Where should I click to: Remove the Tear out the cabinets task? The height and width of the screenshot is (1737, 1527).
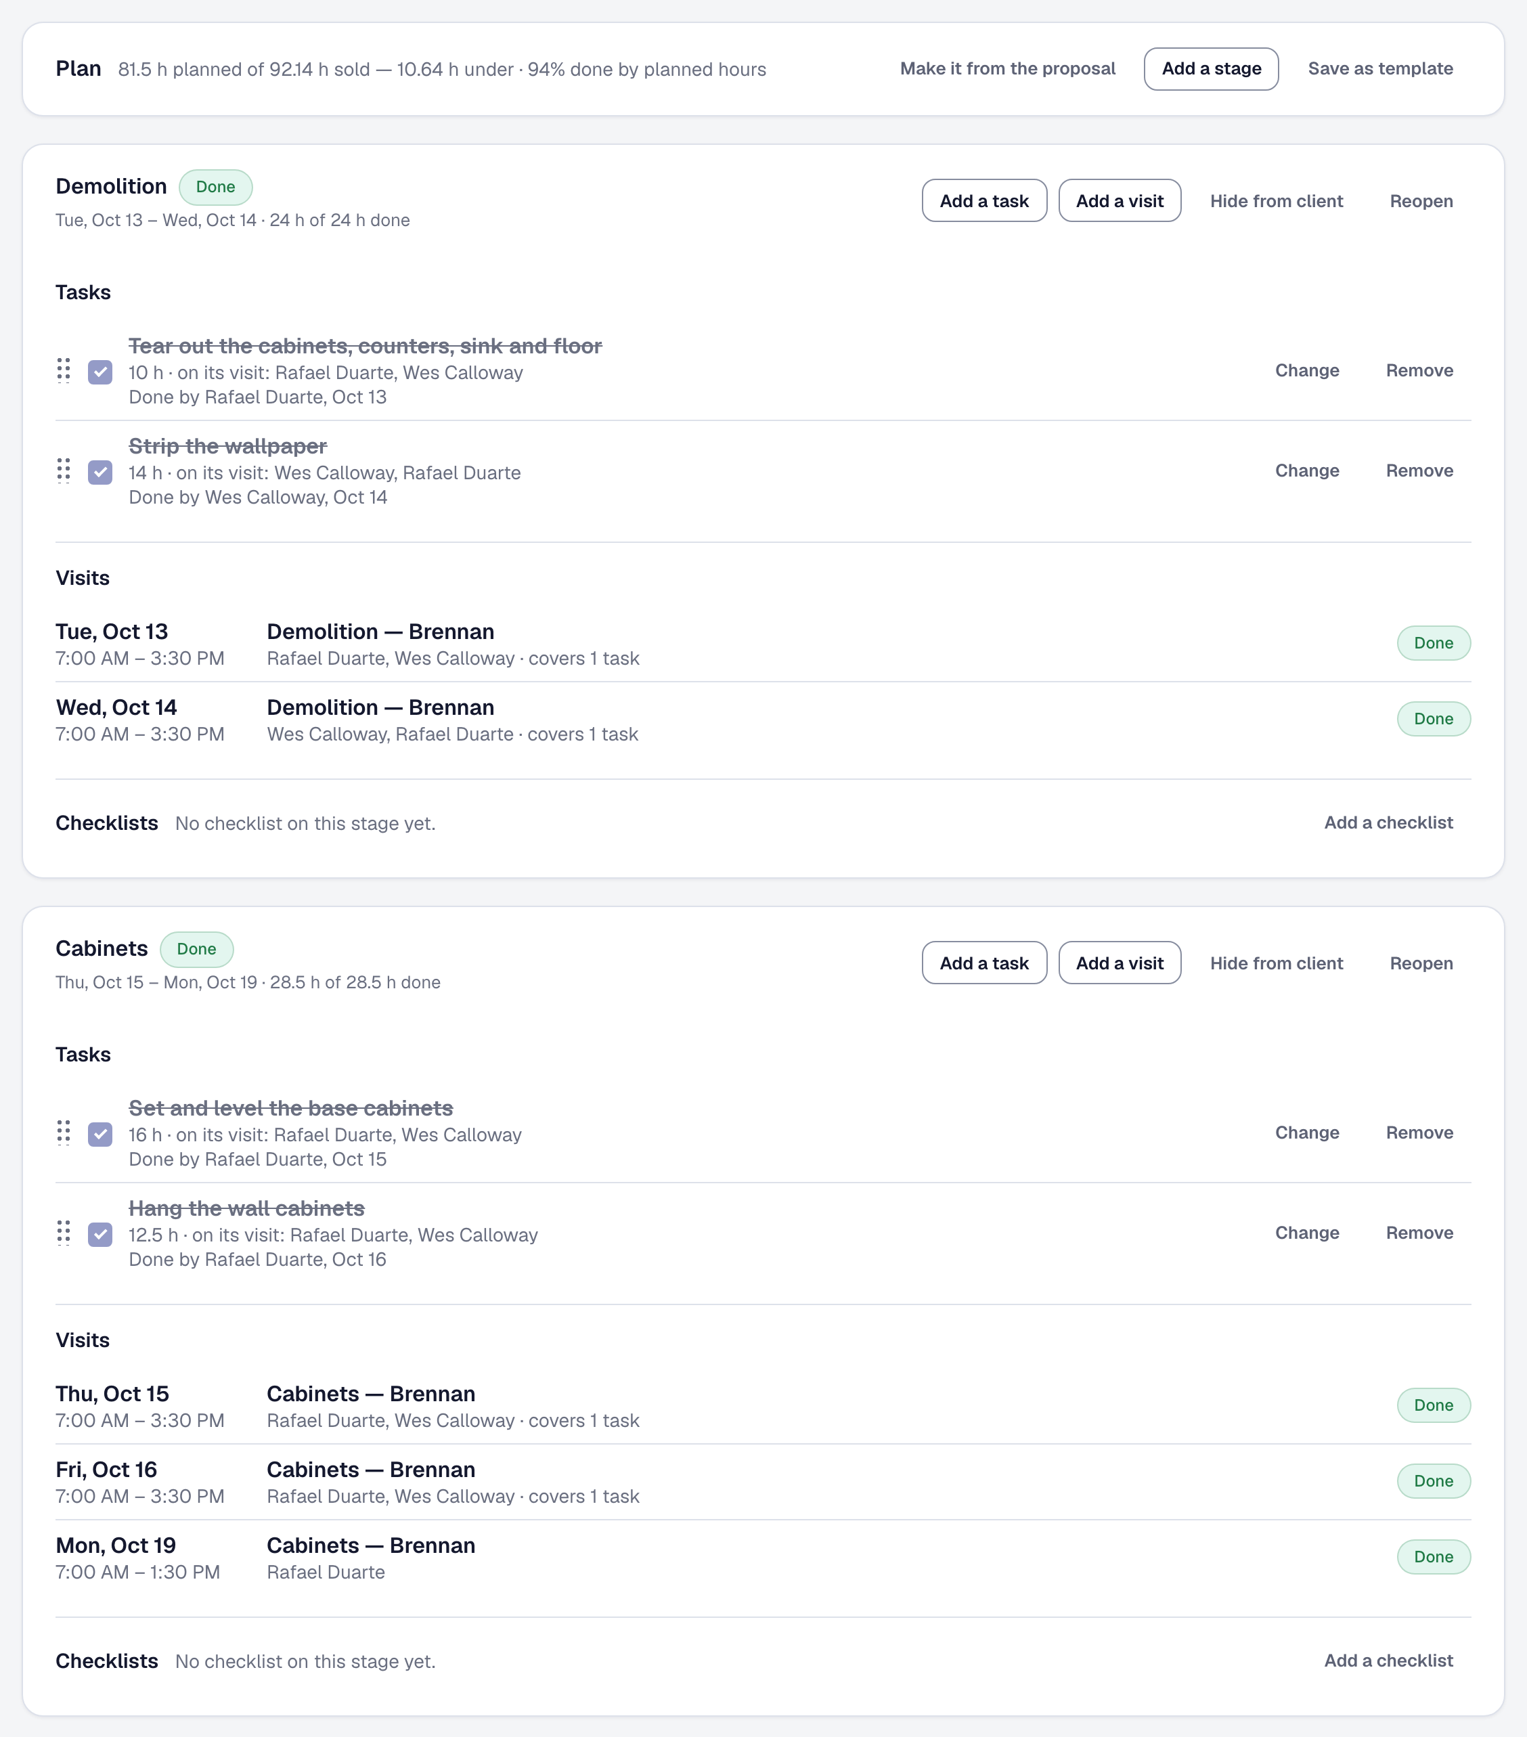tap(1419, 370)
